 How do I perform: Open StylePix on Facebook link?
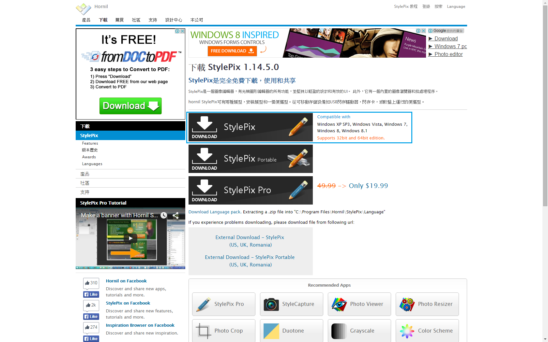tap(128, 303)
